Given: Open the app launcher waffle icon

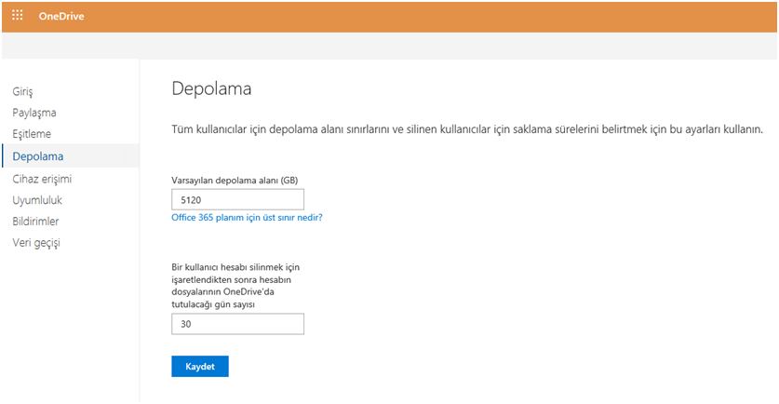Looking at the screenshot, I should 17,16.
